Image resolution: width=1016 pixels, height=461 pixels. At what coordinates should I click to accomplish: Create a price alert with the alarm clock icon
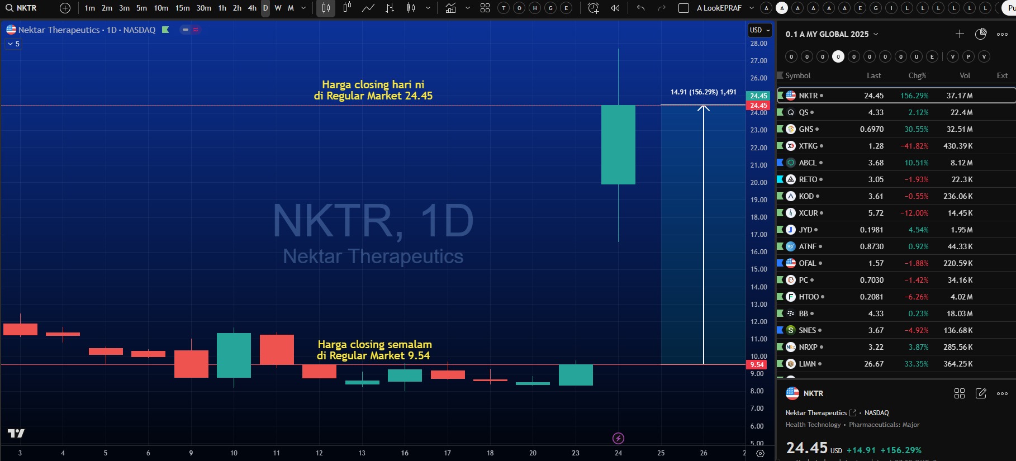[x=594, y=8]
